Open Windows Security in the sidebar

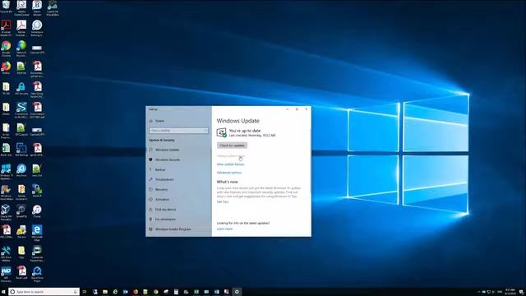coord(168,160)
